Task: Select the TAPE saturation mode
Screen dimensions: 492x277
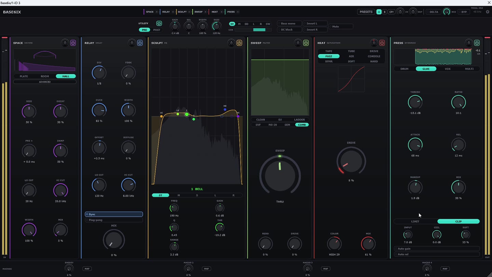Action: point(329,51)
